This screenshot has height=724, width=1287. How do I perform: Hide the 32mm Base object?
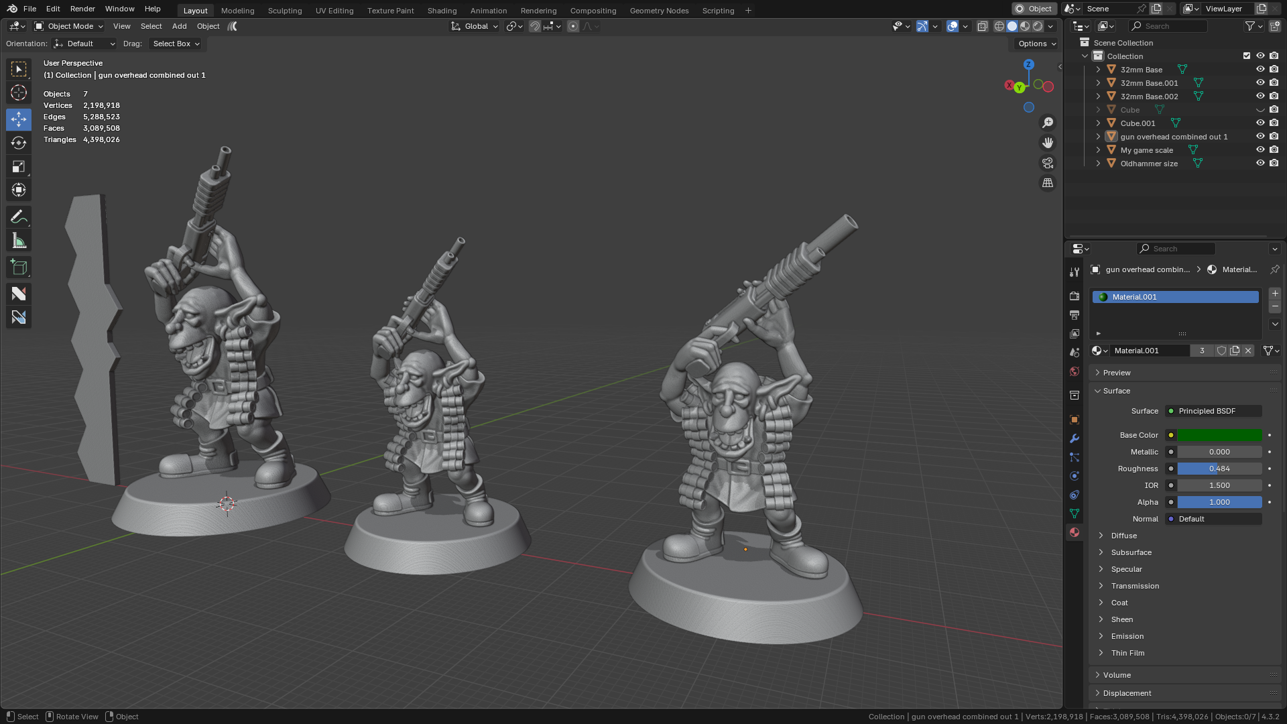[1260, 69]
